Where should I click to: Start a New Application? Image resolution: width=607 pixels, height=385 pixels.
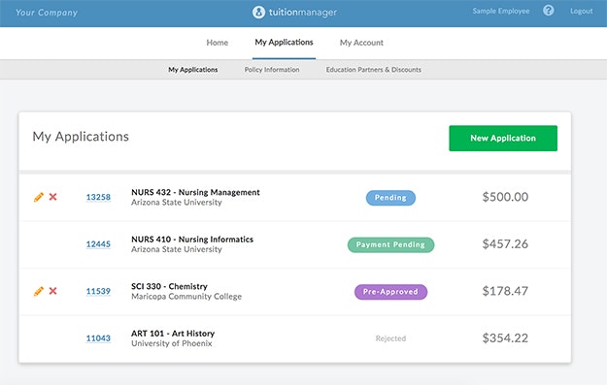(503, 138)
